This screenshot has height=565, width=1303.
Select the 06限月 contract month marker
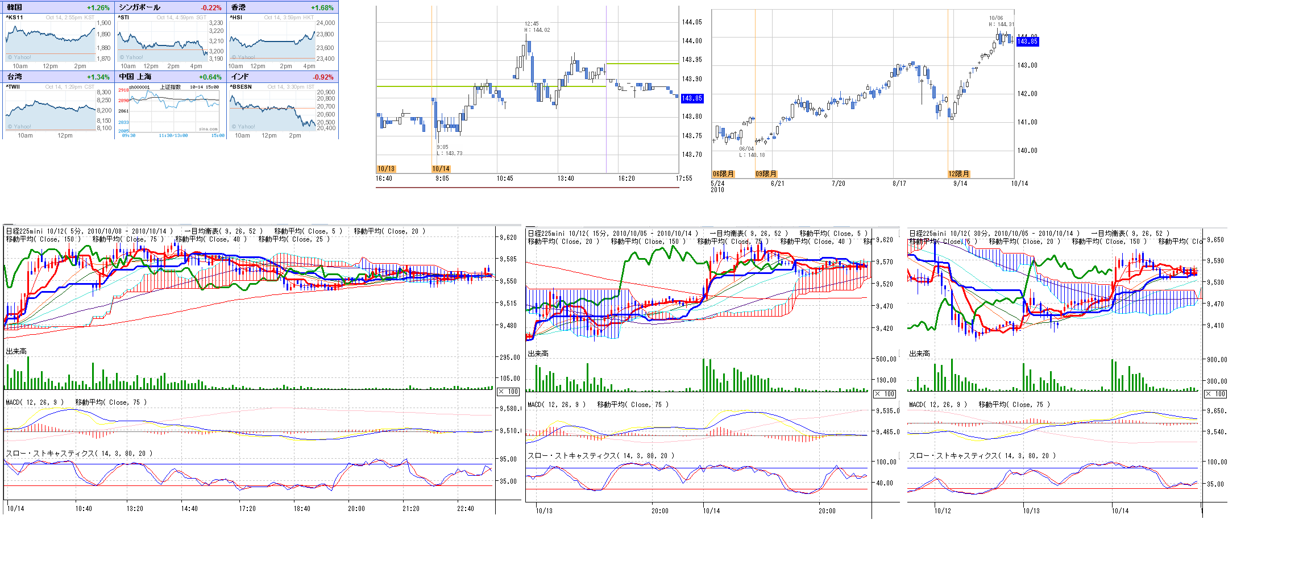[723, 174]
